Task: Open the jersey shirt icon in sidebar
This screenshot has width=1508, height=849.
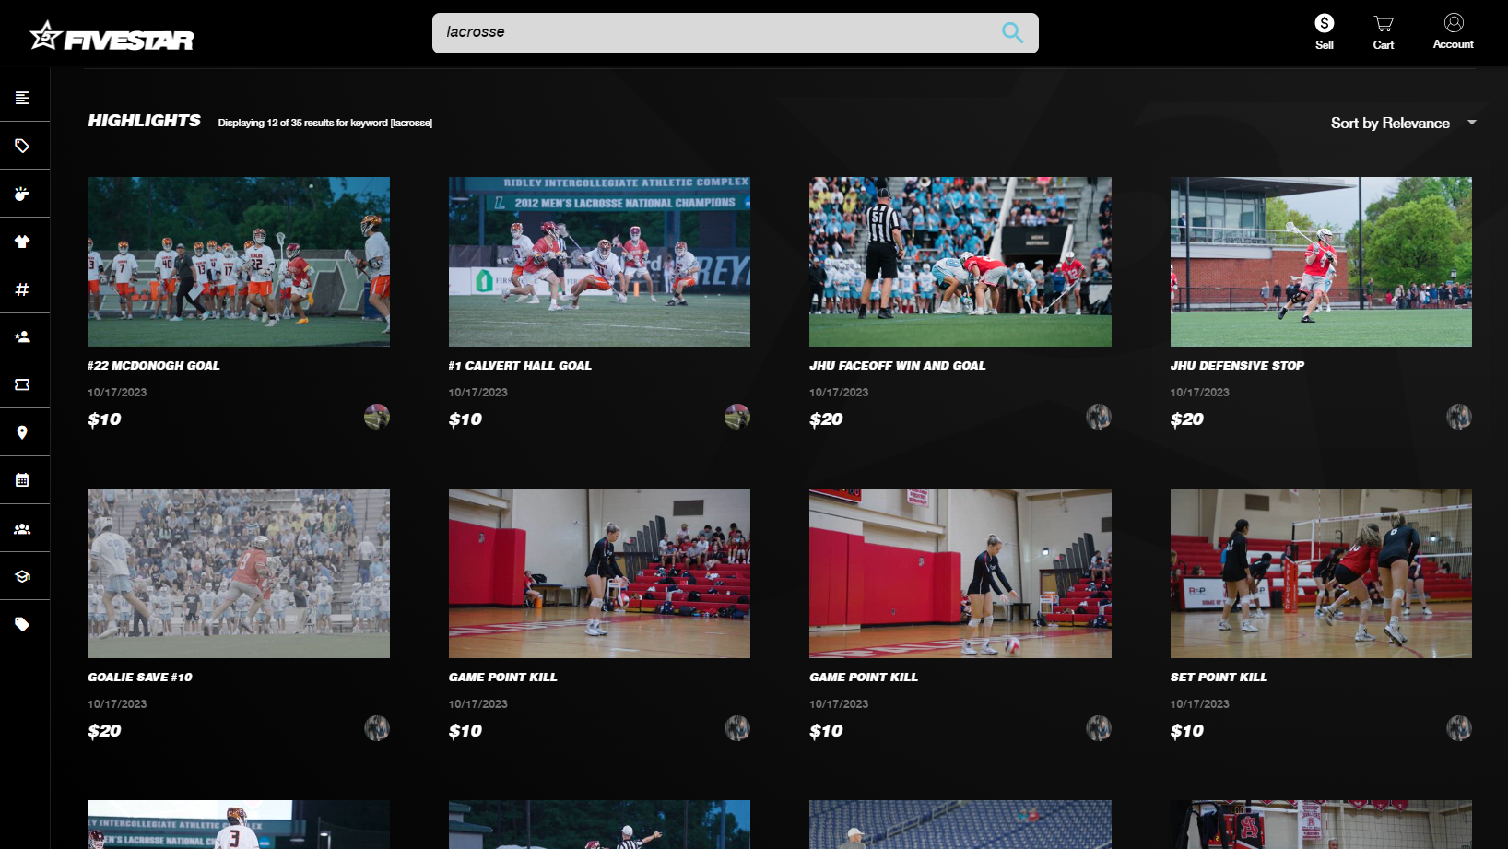Action: (x=22, y=242)
